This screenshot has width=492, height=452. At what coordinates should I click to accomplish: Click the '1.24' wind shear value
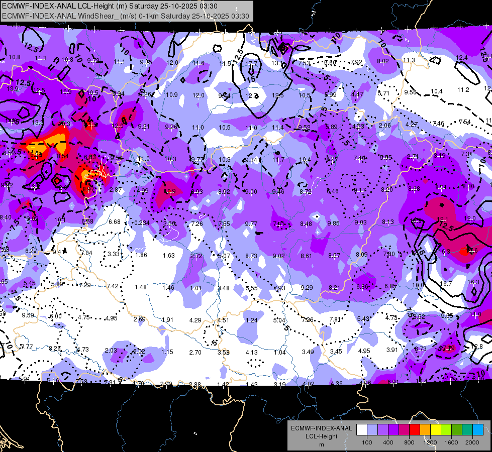(252, 320)
